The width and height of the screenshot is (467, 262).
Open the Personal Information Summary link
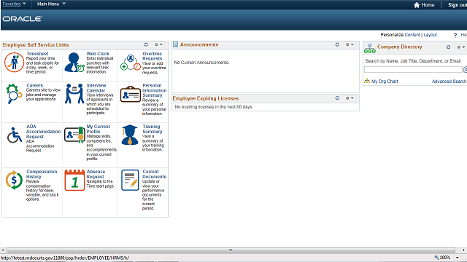pos(154,90)
